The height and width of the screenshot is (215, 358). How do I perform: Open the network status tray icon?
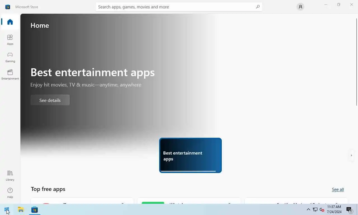tap(315, 209)
